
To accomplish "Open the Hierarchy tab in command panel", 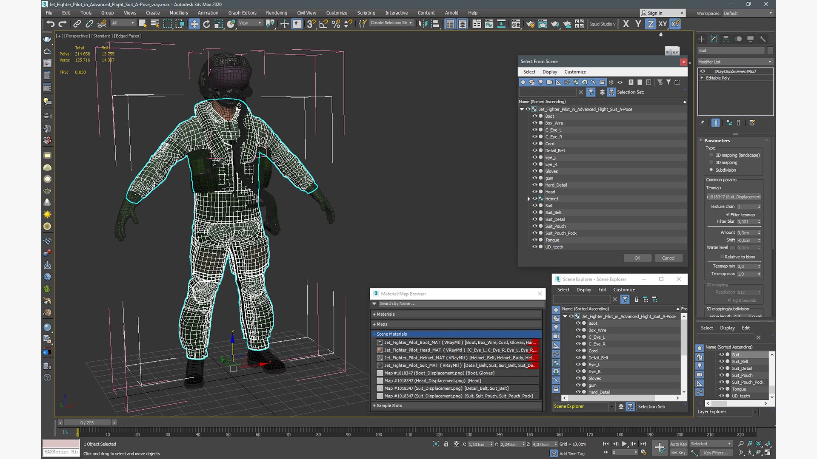I will 726,39.
